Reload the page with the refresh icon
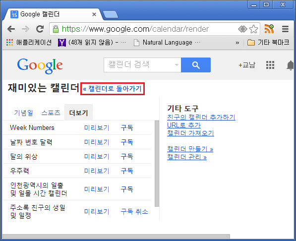The image size is (296, 241). 40,29
